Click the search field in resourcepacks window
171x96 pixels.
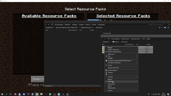(161, 25)
